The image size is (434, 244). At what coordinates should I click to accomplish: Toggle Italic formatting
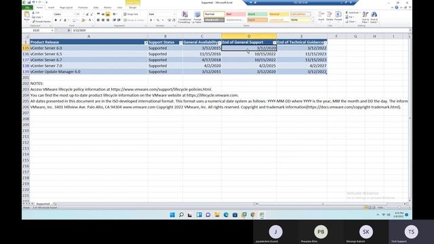point(60,20)
